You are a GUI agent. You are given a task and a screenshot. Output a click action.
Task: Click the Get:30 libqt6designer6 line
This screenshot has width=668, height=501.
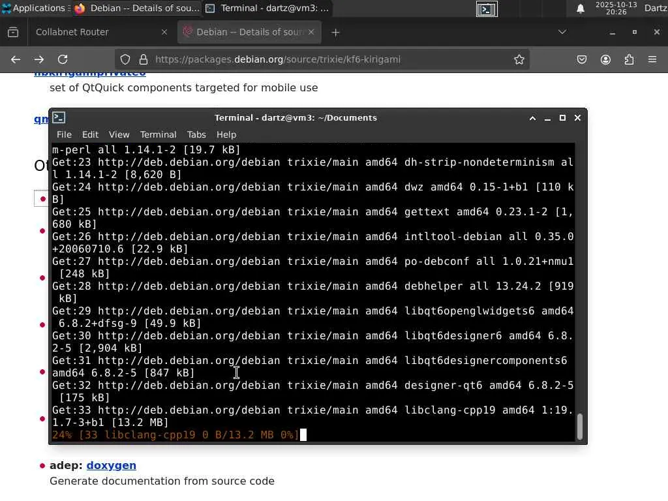313,342
